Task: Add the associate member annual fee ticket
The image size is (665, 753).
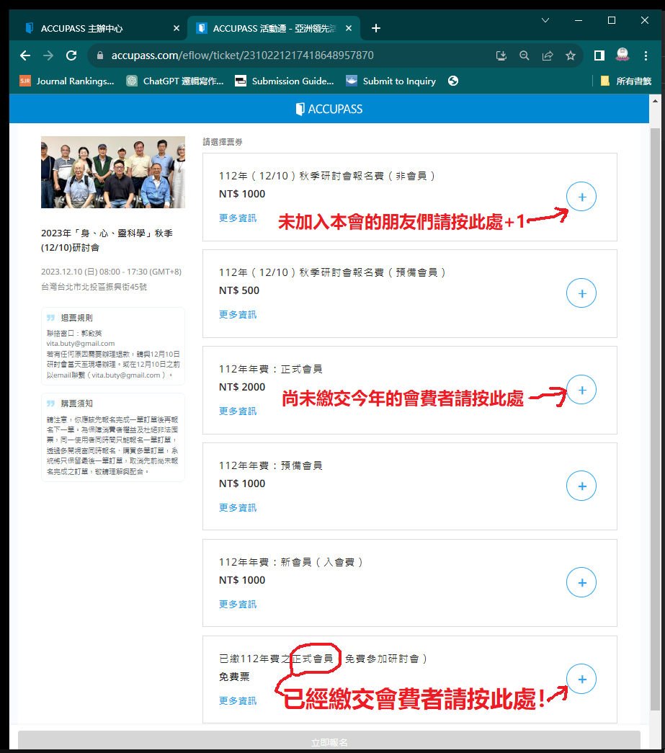Action: click(581, 486)
